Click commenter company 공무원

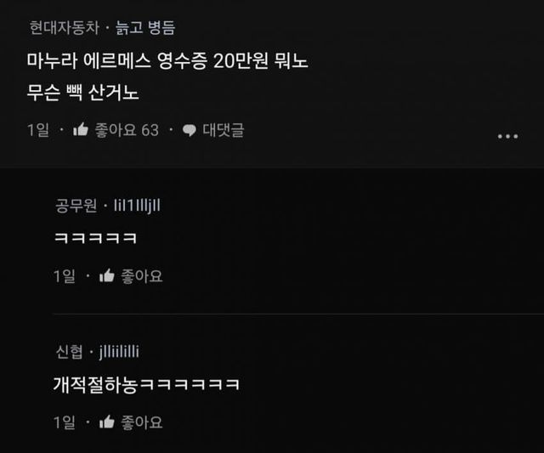(76, 206)
